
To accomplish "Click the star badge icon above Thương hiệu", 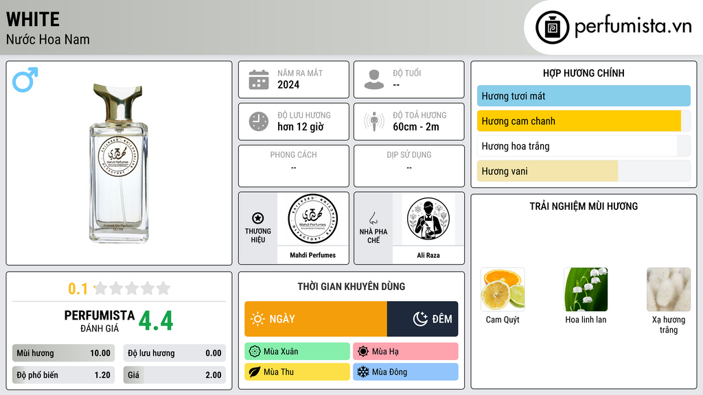I will click(x=258, y=218).
